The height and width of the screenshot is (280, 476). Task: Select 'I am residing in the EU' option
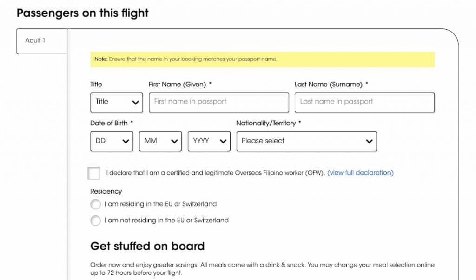(95, 204)
